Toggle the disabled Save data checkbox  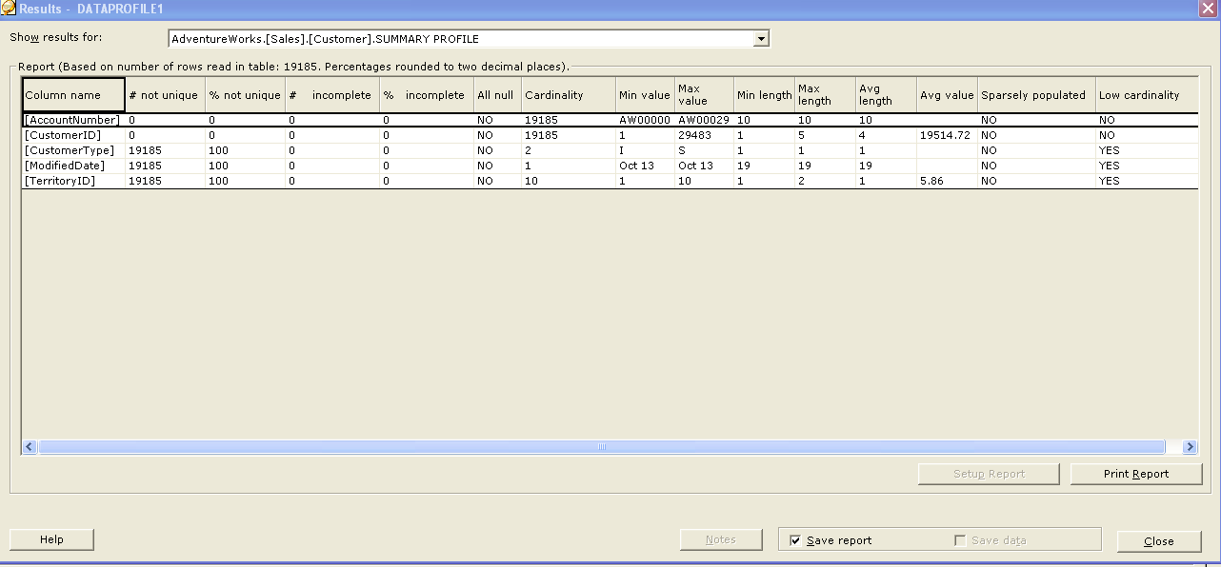[960, 540]
